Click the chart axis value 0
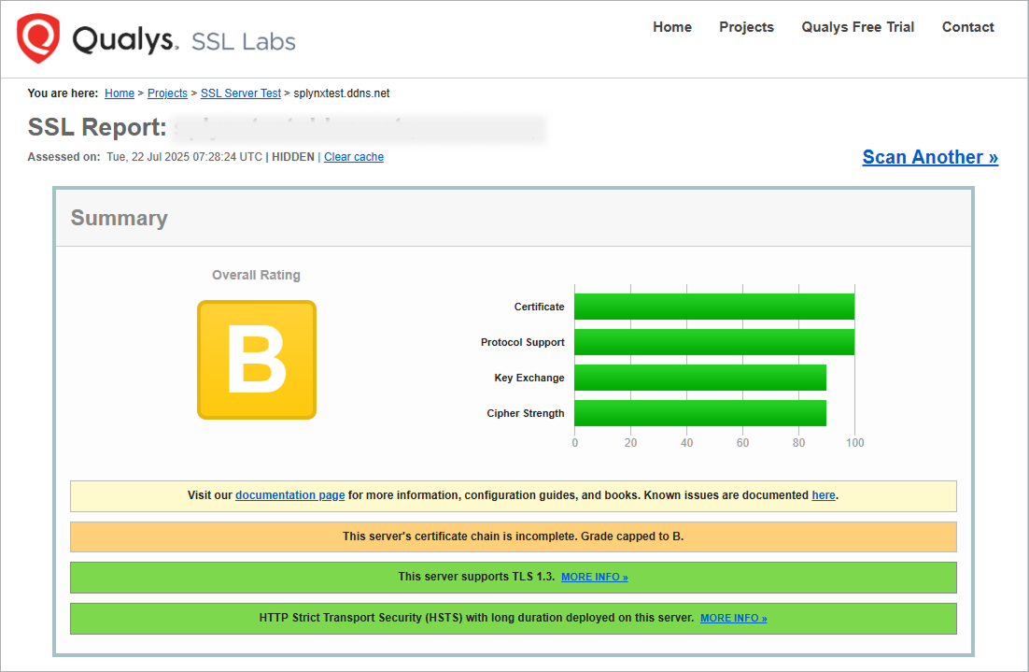The width and height of the screenshot is (1029, 672). [575, 443]
